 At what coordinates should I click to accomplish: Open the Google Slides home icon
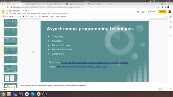tap(3, 12)
